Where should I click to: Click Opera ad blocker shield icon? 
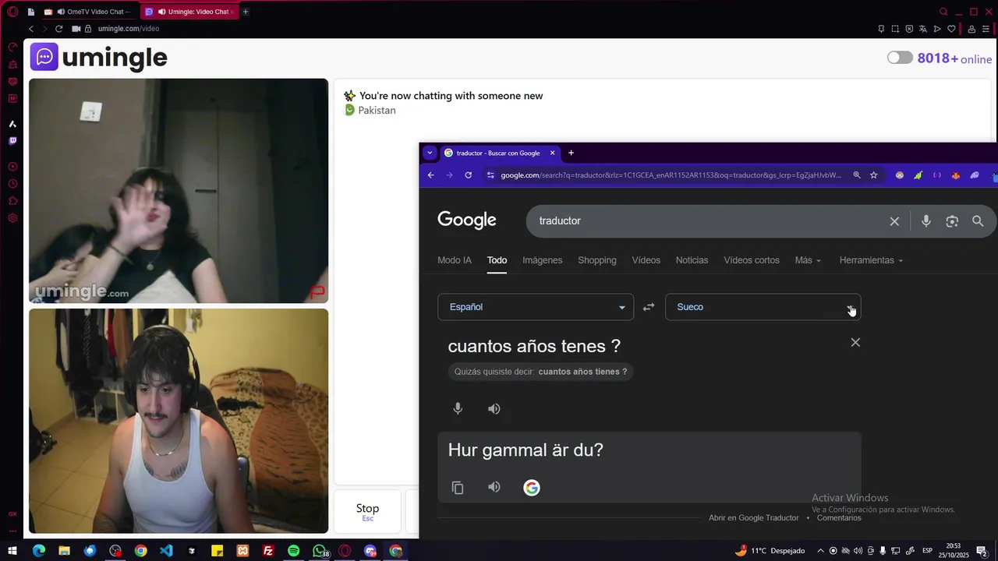click(x=909, y=29)
